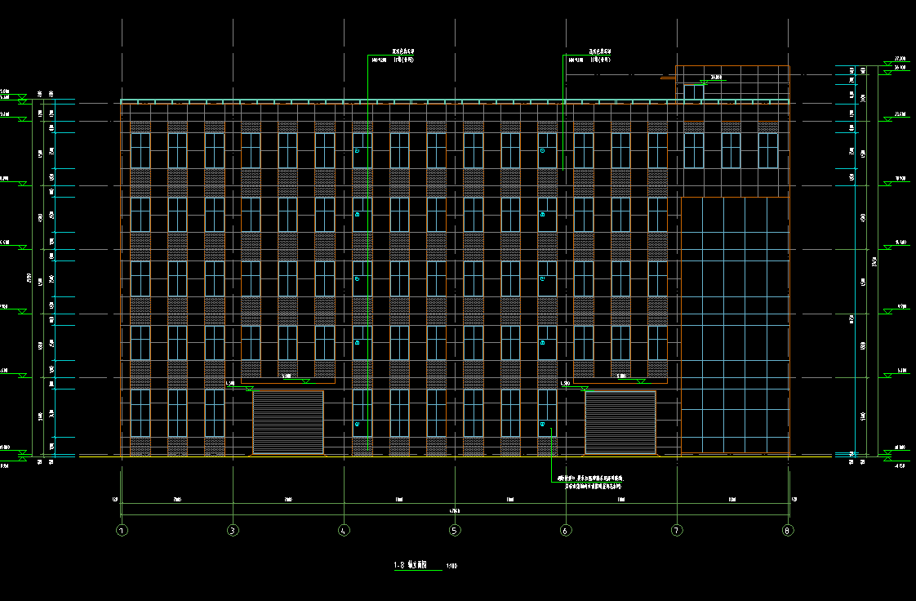Click the axis bubble numbered 1
The height and width of the screenshot is (601, 916).
tap(122, 530)
